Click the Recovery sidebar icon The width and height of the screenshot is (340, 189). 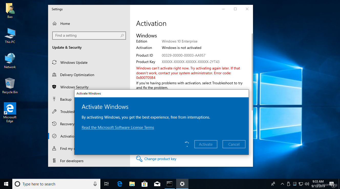(54, 124)
